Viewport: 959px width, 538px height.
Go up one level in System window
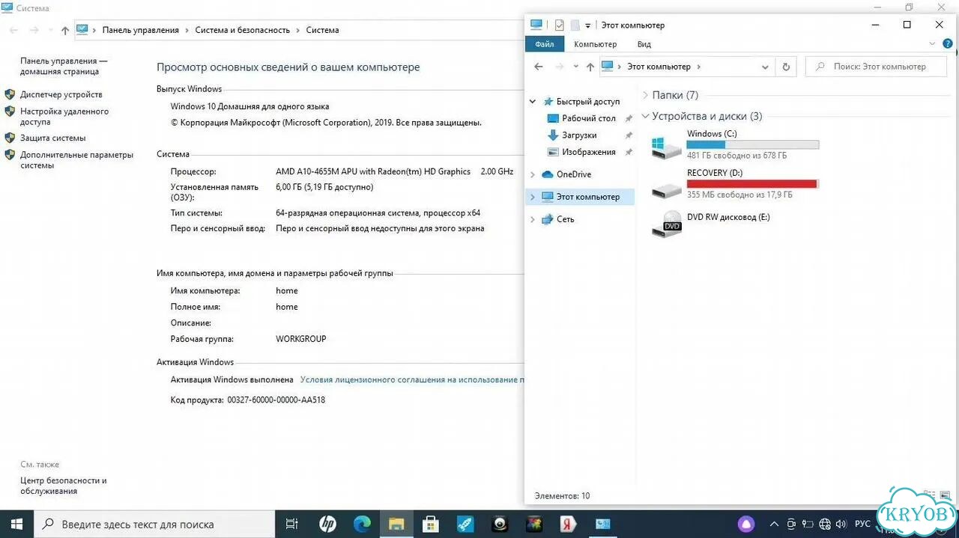(x=65, y=31)
